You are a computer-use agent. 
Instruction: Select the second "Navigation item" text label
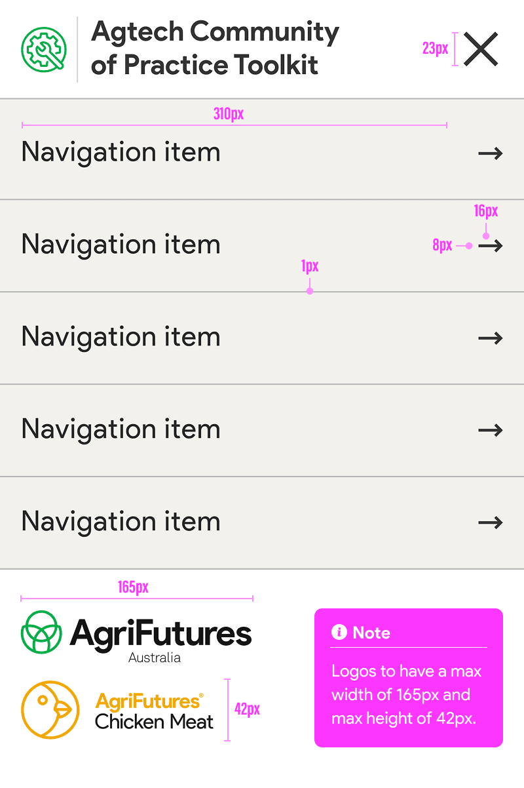tap(121, 245)
